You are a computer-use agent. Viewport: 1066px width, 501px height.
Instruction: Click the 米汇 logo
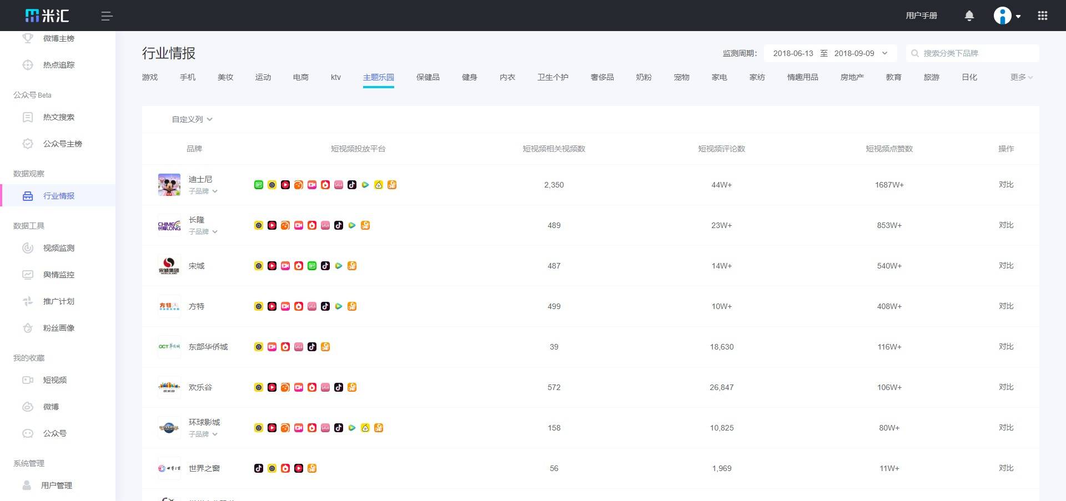pyautogui.click(x=47, y=16)
